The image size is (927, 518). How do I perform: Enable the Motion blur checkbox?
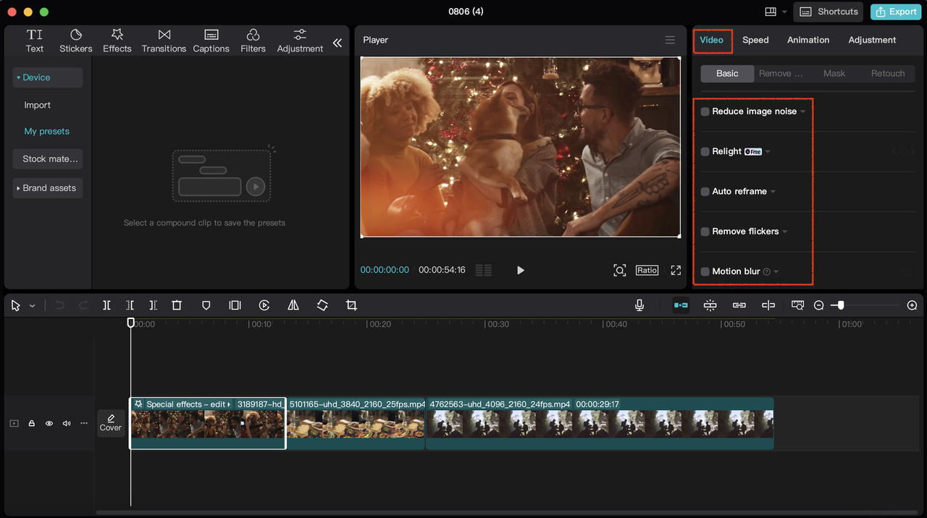705,272
